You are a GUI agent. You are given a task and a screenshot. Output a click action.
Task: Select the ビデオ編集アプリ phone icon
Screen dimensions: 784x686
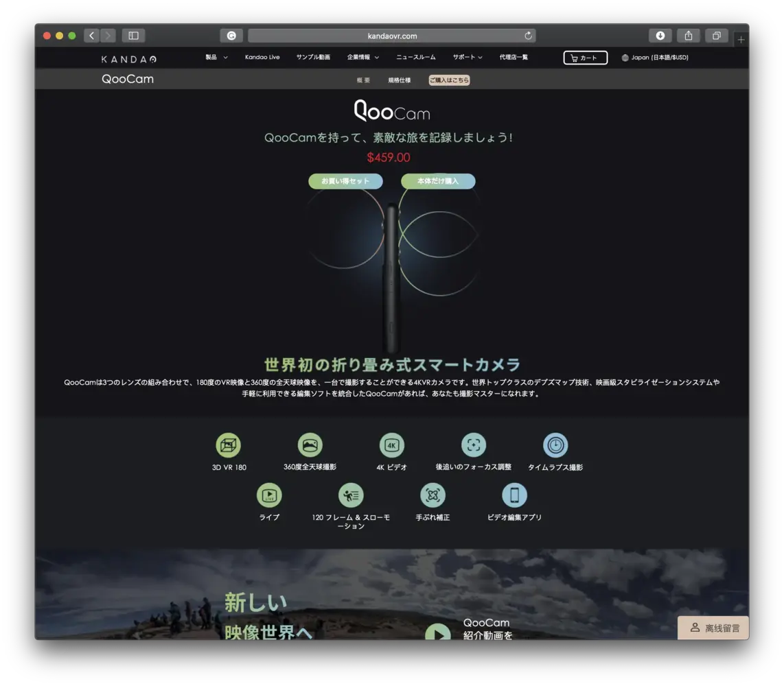coord(514,495)
